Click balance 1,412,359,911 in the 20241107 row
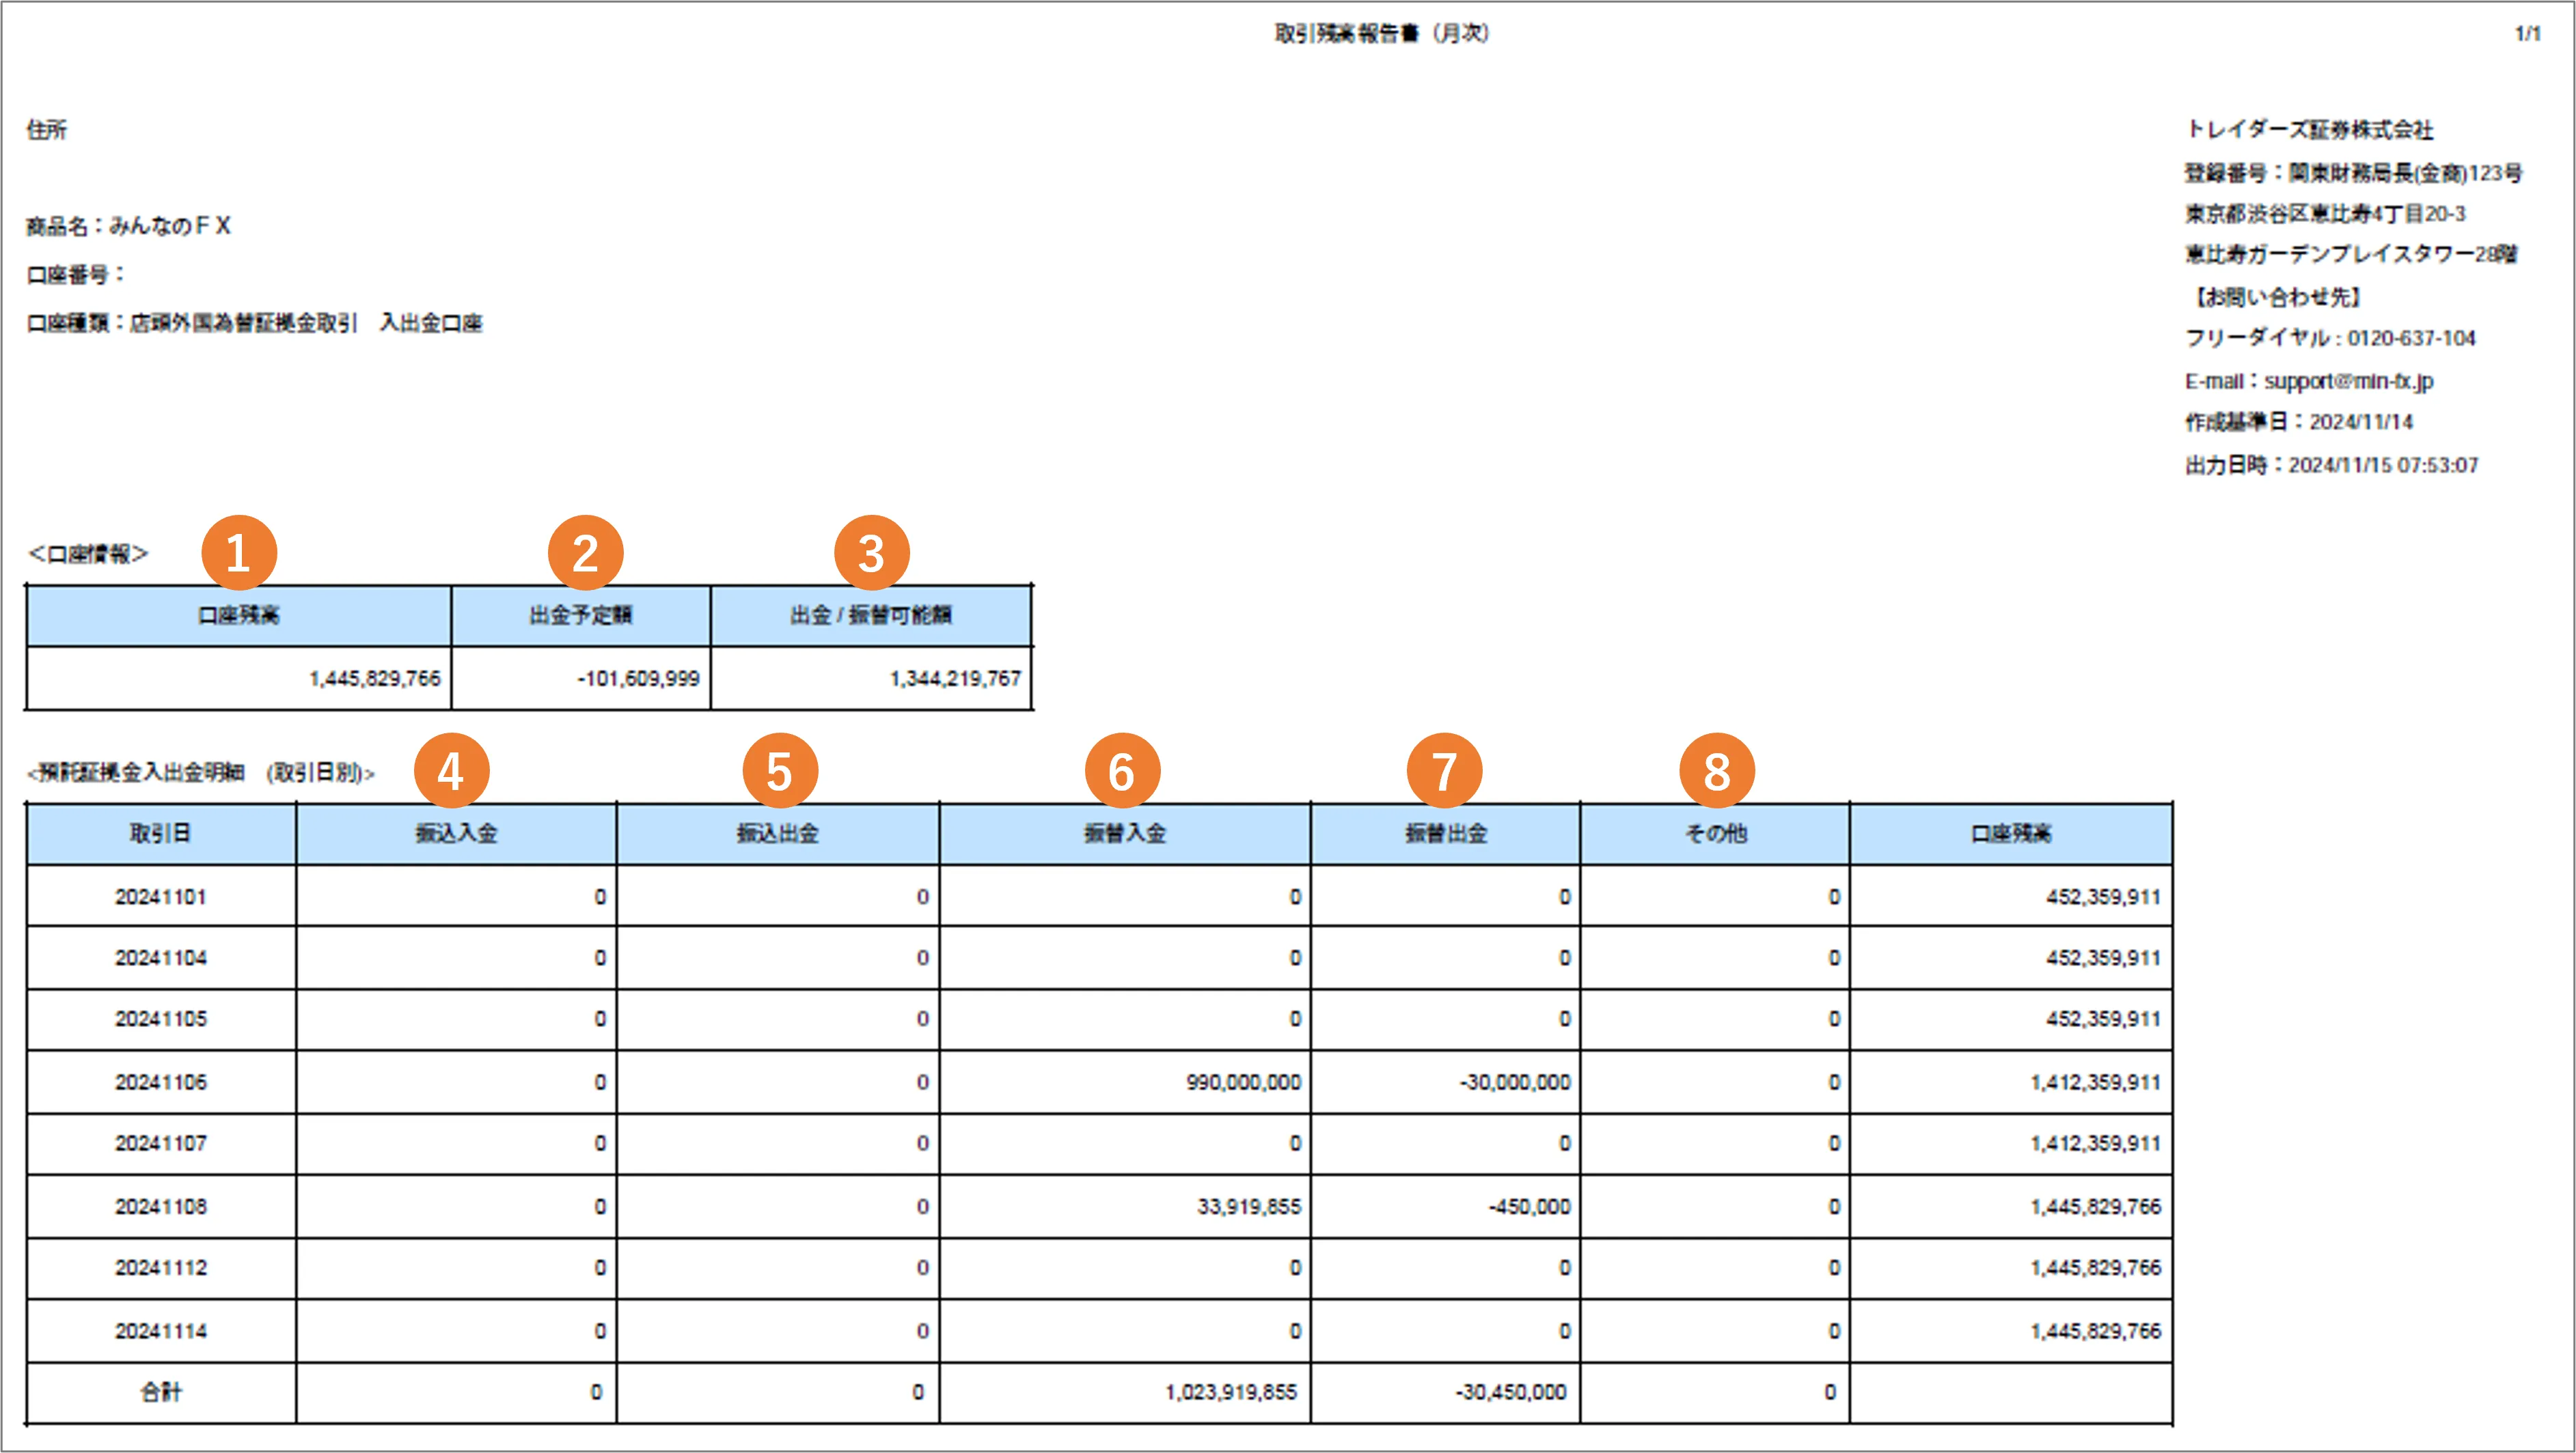Image resolution: width=2576 pixels, height=1453 pixels. (2095, 1143)
